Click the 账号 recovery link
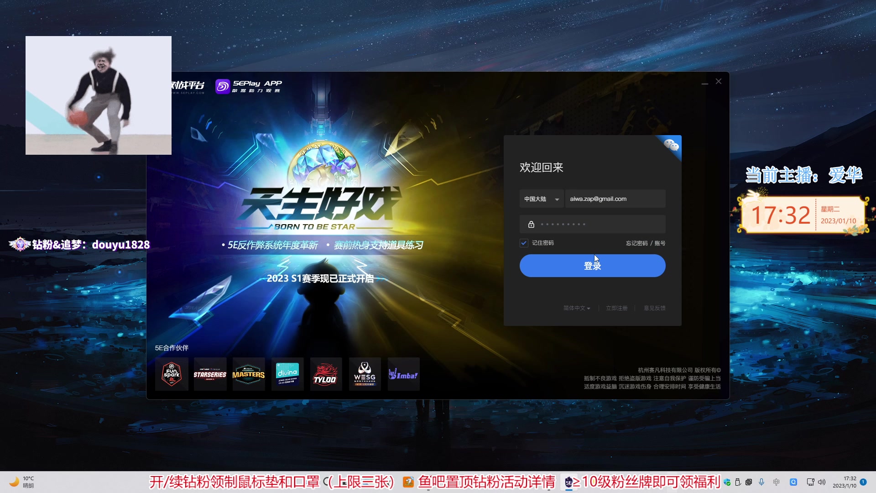876x493 pixels. click(660, 243)
